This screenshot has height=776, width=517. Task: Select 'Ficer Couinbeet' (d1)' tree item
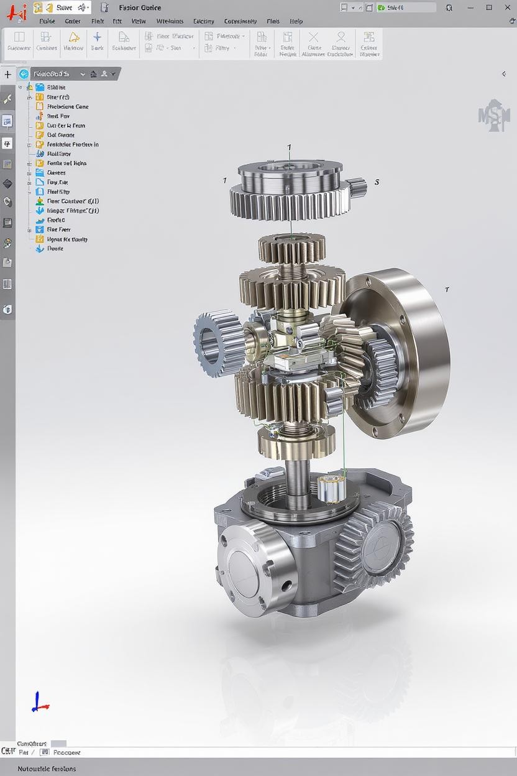(73, 201)
